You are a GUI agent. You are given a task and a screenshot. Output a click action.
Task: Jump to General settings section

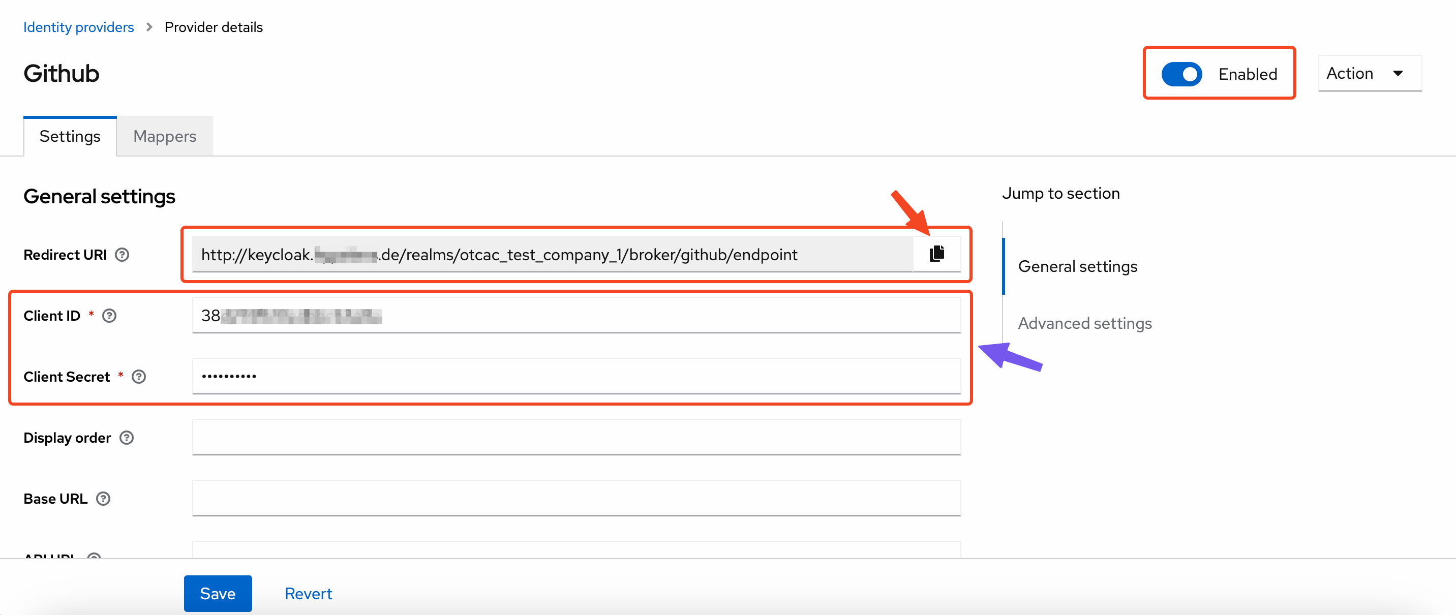[1077, 266]
